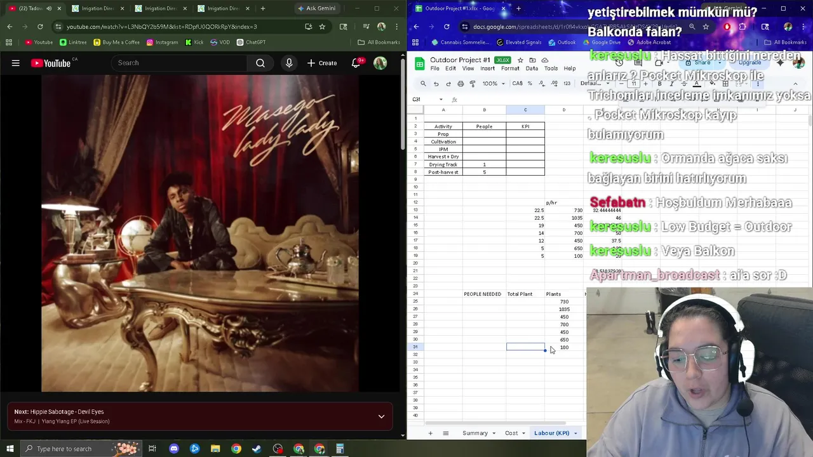The height and width of the screenshot is (457, 813).
Task: Open Chrome media controls icon
Action: tap(366, 27)
